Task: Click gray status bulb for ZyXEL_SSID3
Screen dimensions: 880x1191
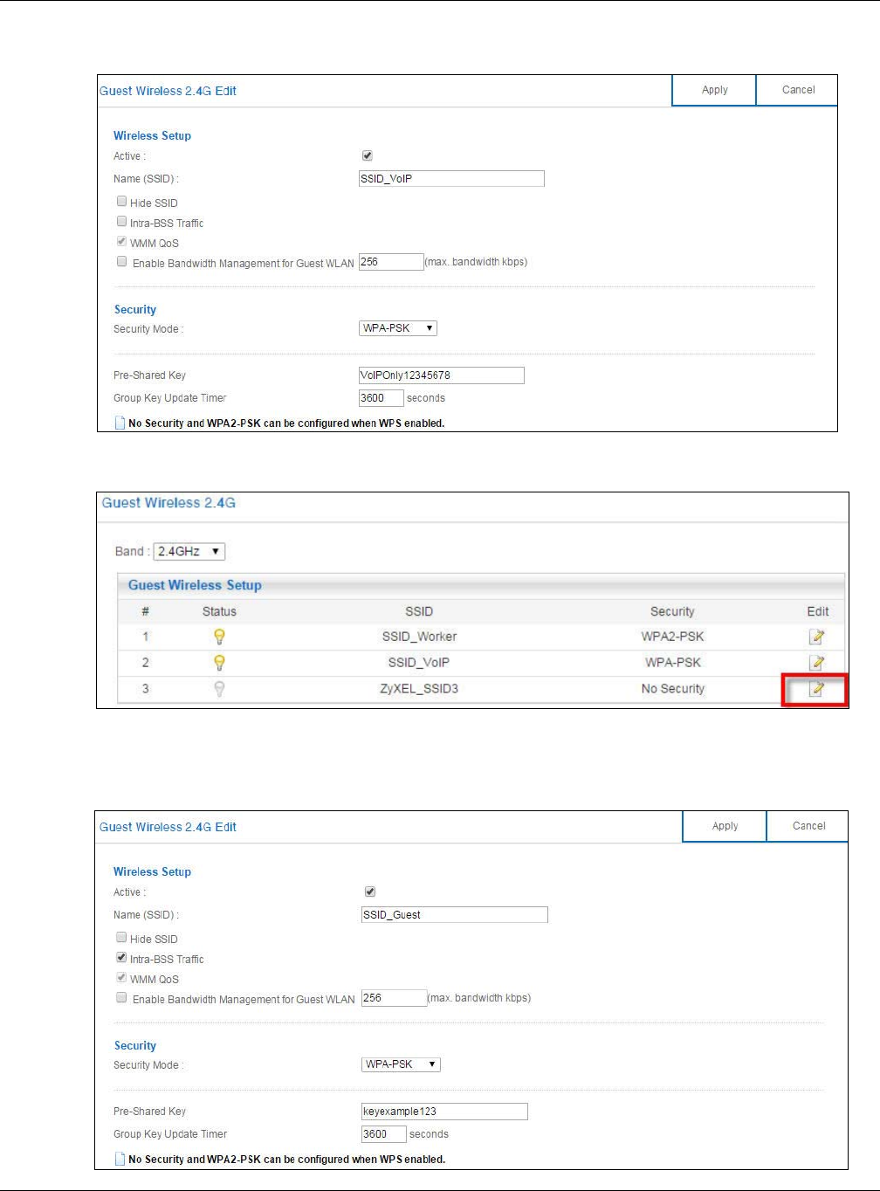Action: click(x=219, y=689)
